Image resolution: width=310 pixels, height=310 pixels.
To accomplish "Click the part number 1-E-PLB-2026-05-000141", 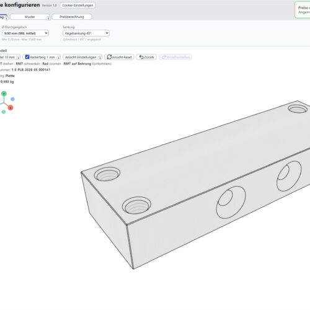I will pyautogui.click(x=31, y=69).
